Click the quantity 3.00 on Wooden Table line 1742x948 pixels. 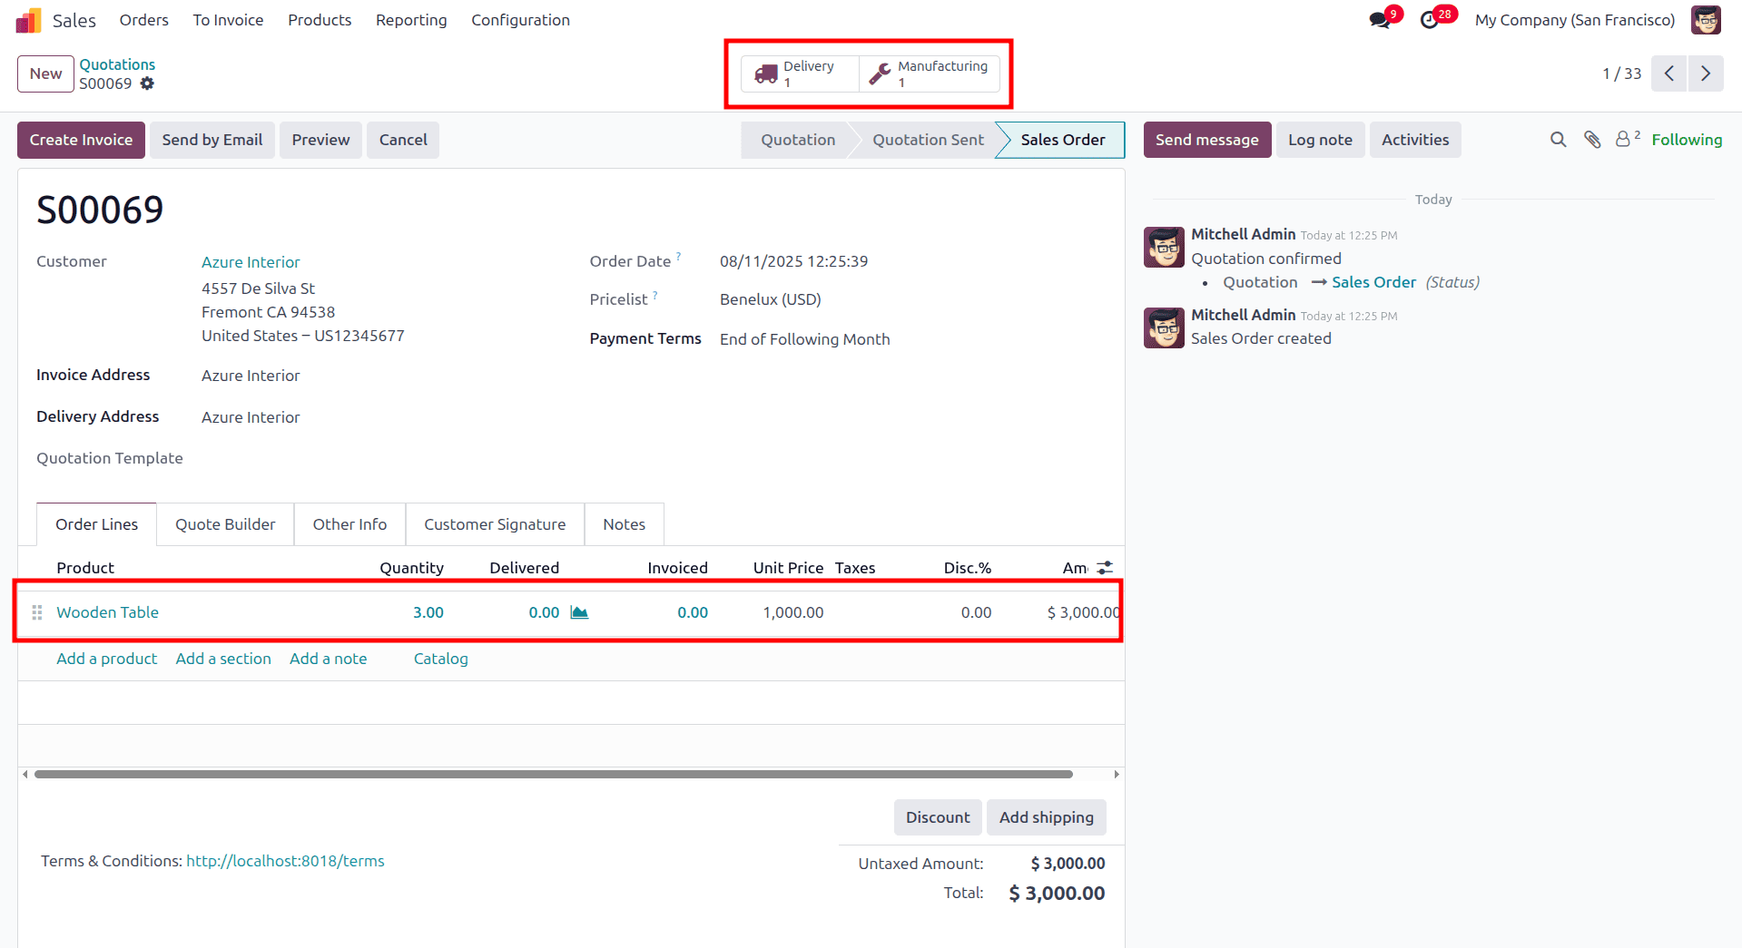click(x=428, y=612)
